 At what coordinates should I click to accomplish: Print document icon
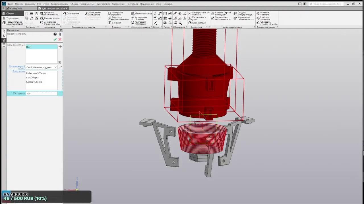pyautogui.click(x=27, y=18)
